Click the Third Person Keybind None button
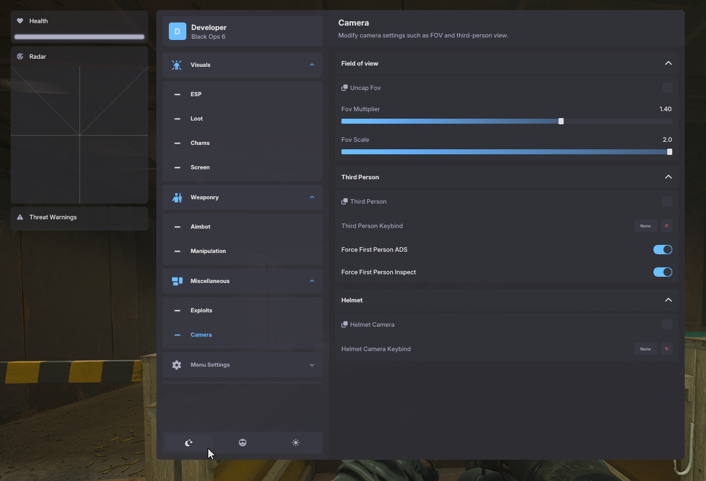Viewport: 706px width, 481px height. [645, 226]
